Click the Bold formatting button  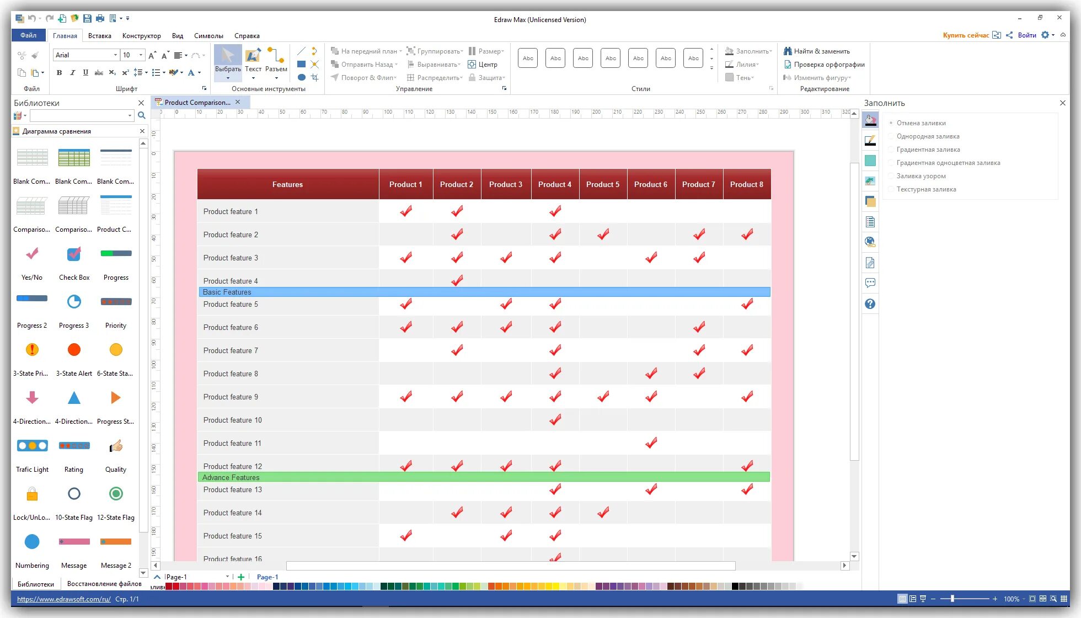pyautogui.click(x=59, y=72)
